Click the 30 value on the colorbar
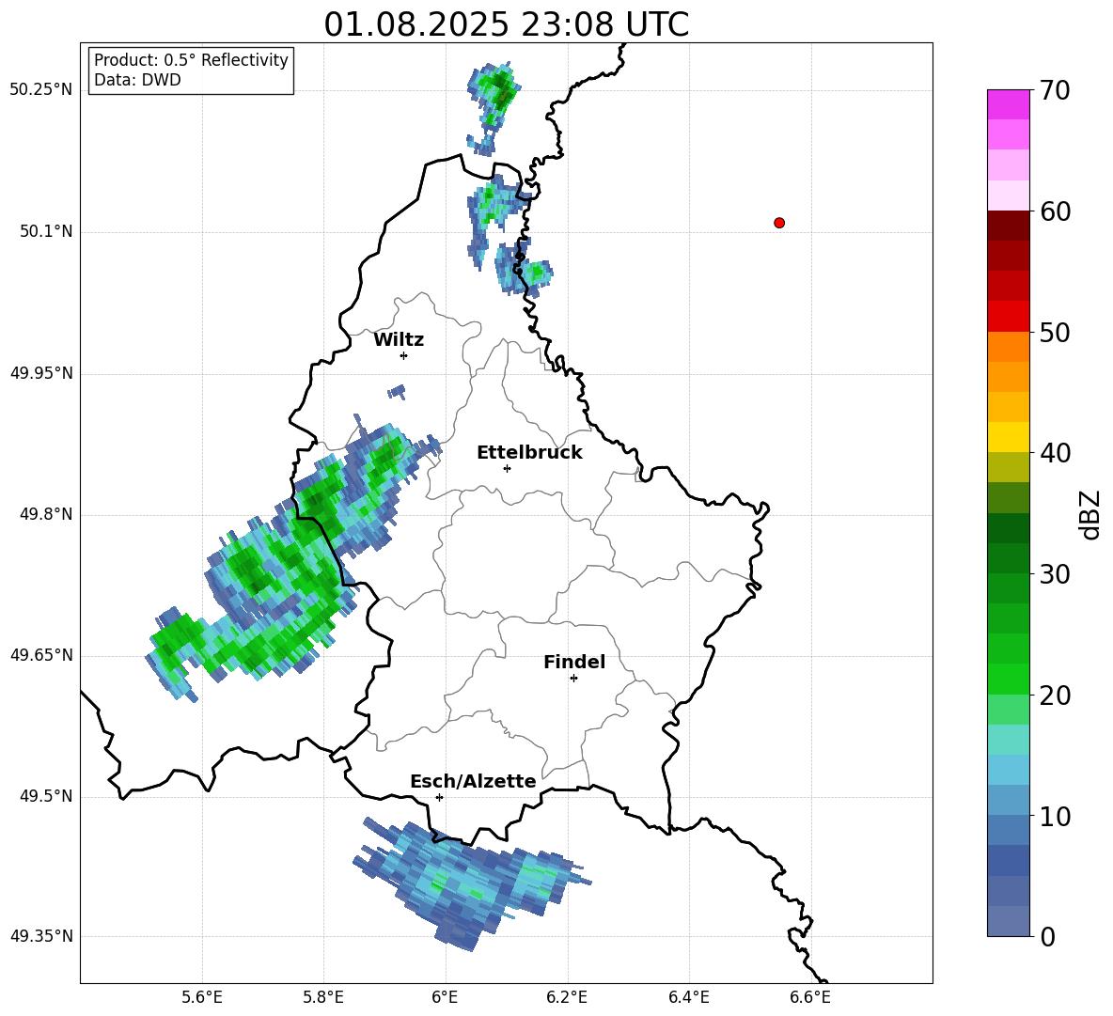This screenshot has height=1016, width=1113. [x=1055, y=574]
